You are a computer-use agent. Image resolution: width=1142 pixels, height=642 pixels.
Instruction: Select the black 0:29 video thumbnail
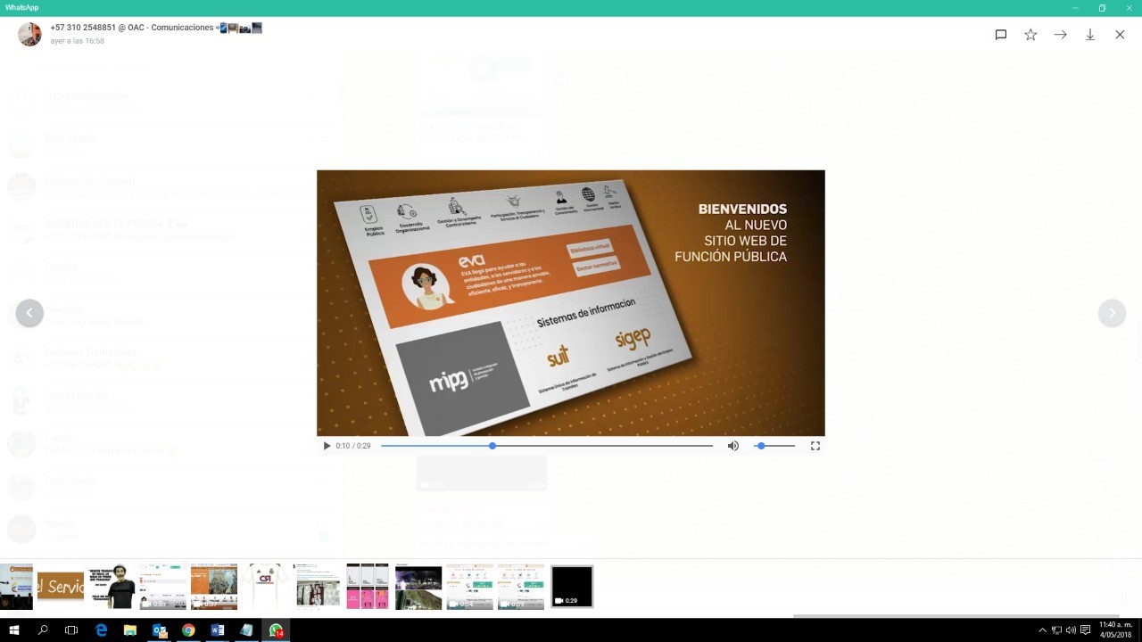572,587
